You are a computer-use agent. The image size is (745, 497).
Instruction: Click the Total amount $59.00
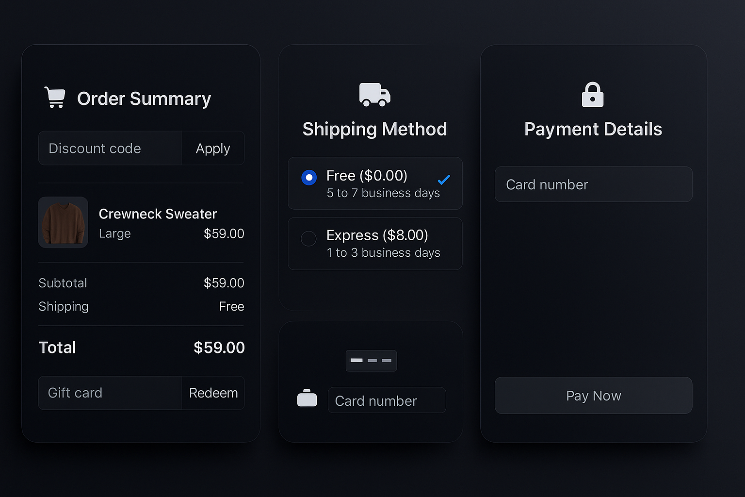click(219, 348)
